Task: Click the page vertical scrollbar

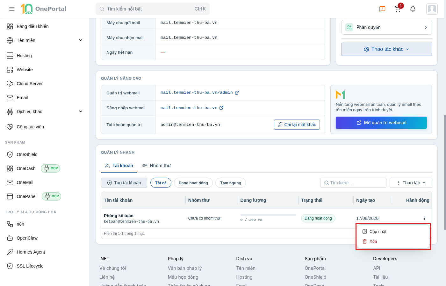Action: [x=445, y=173]
